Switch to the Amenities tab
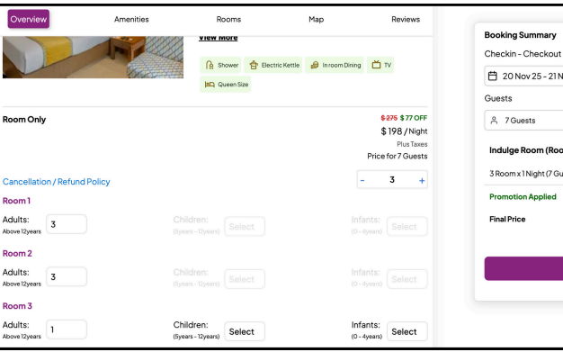Screen dimensions: 563x352 131,20
